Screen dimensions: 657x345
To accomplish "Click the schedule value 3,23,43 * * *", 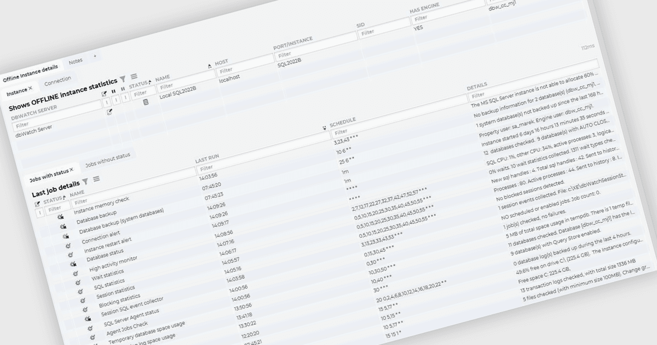I will (346, 140).
